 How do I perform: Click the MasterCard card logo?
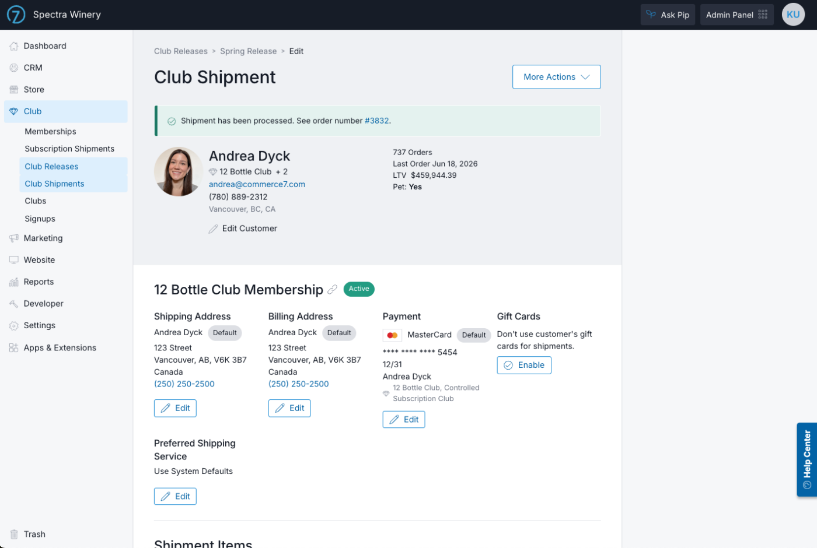coord(392,335)
